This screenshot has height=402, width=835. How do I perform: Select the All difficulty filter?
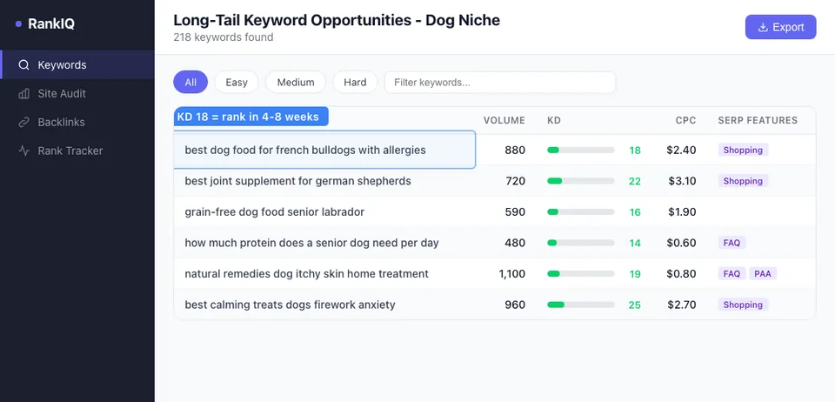click(190, 82)
